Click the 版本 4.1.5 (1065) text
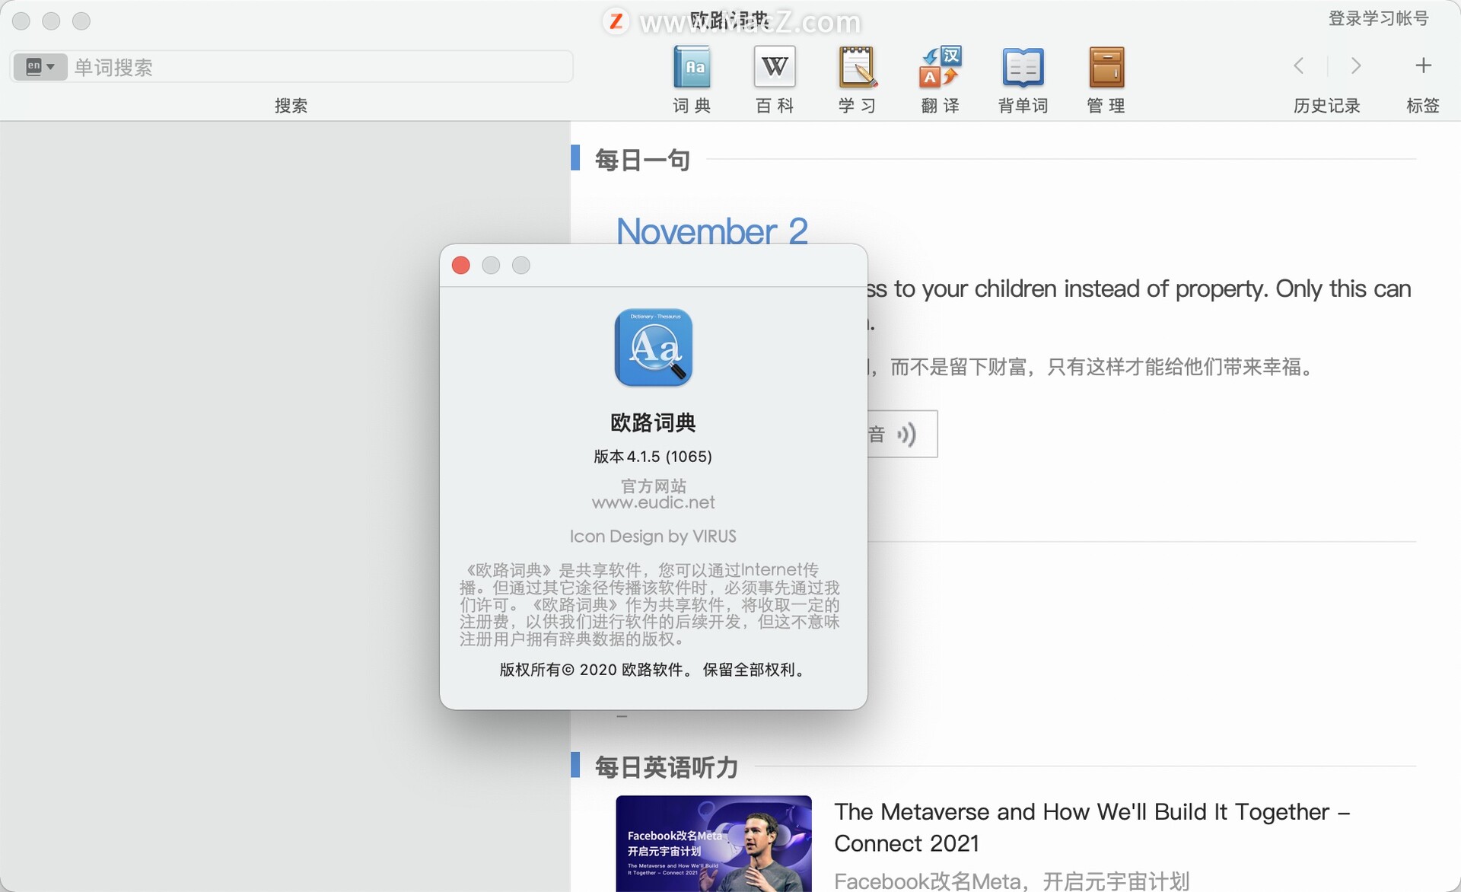 tap(653, 457)
